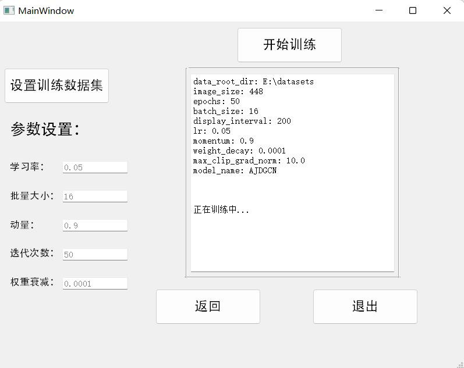Click the MainWindow app icon in title bar
The width and height of the screenshot is (464, 368).
(x=9, y=10)
